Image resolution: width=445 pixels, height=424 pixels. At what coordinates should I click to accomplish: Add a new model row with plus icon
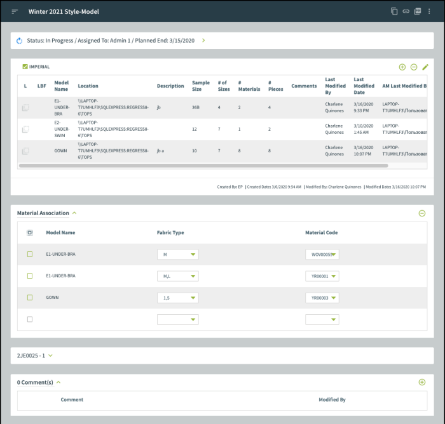(x=402, y=67)
